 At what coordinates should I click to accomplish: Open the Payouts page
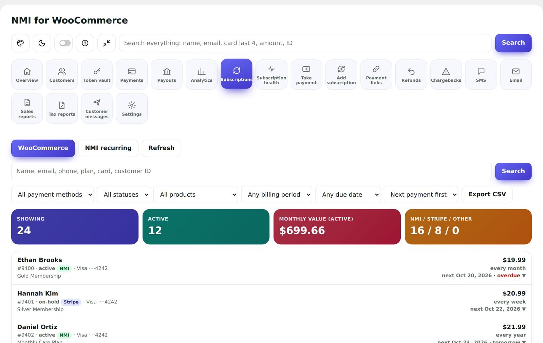(167, 75)
